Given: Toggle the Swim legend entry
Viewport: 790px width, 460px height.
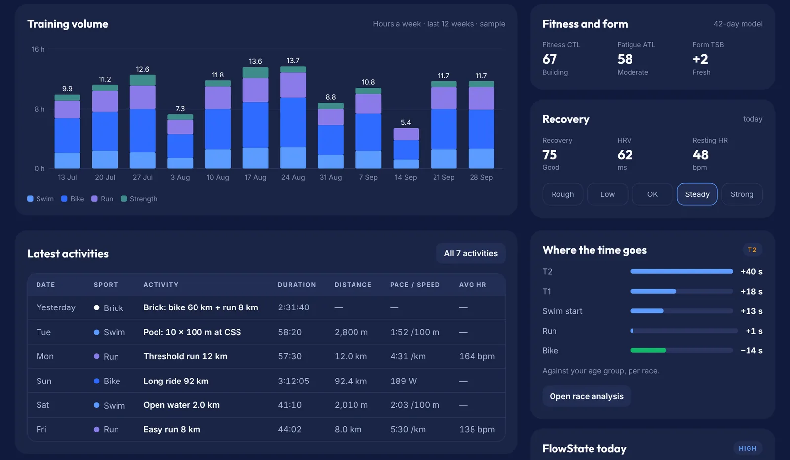Looking at the screenshot, I should tap(40, 199).
